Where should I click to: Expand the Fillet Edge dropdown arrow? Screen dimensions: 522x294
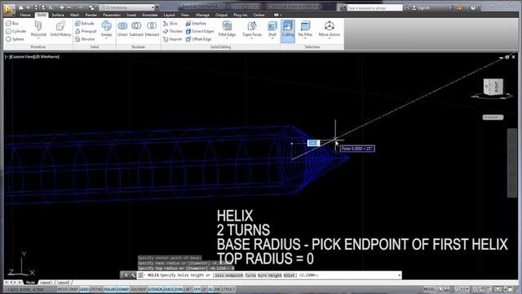point(227,38)
